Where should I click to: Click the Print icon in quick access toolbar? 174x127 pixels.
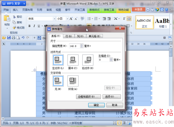(x=14, y=38)
